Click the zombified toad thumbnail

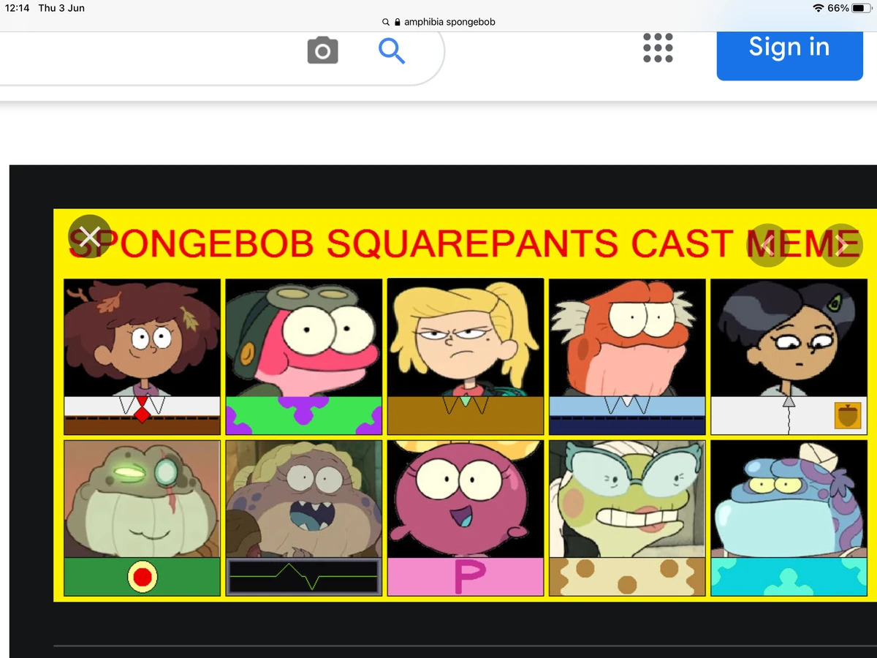click(142, 518)
